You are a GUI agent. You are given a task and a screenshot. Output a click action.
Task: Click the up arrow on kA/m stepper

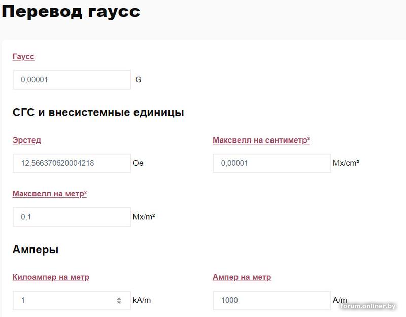coord(119,299)
